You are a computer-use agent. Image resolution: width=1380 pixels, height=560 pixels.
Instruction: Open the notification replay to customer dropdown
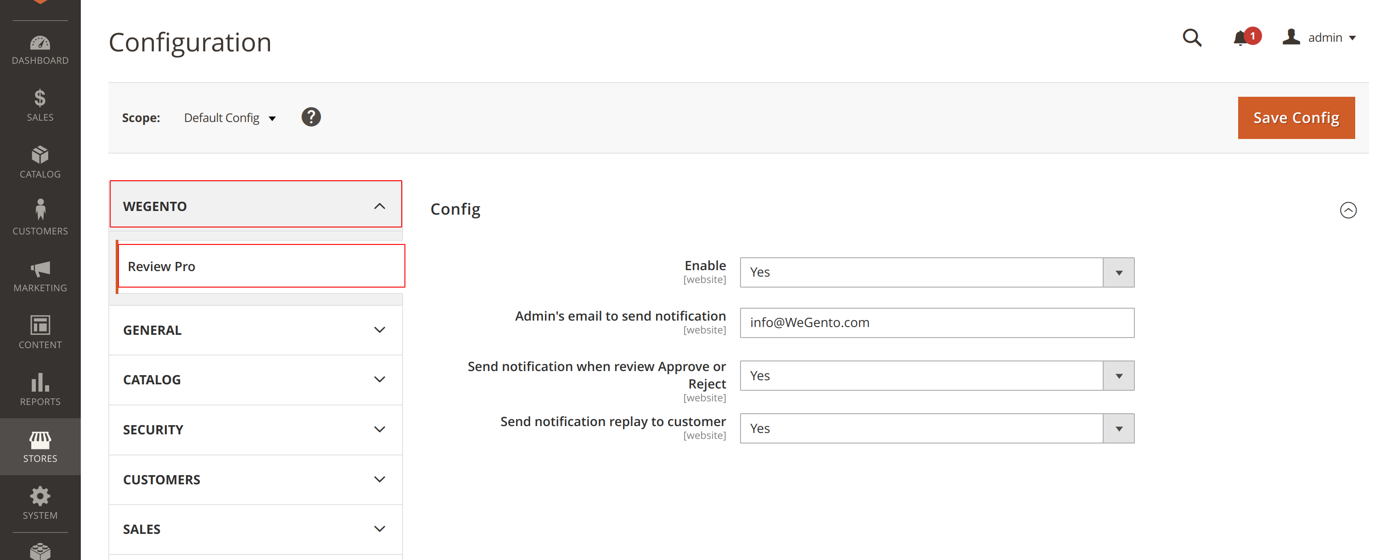[937, 428]
